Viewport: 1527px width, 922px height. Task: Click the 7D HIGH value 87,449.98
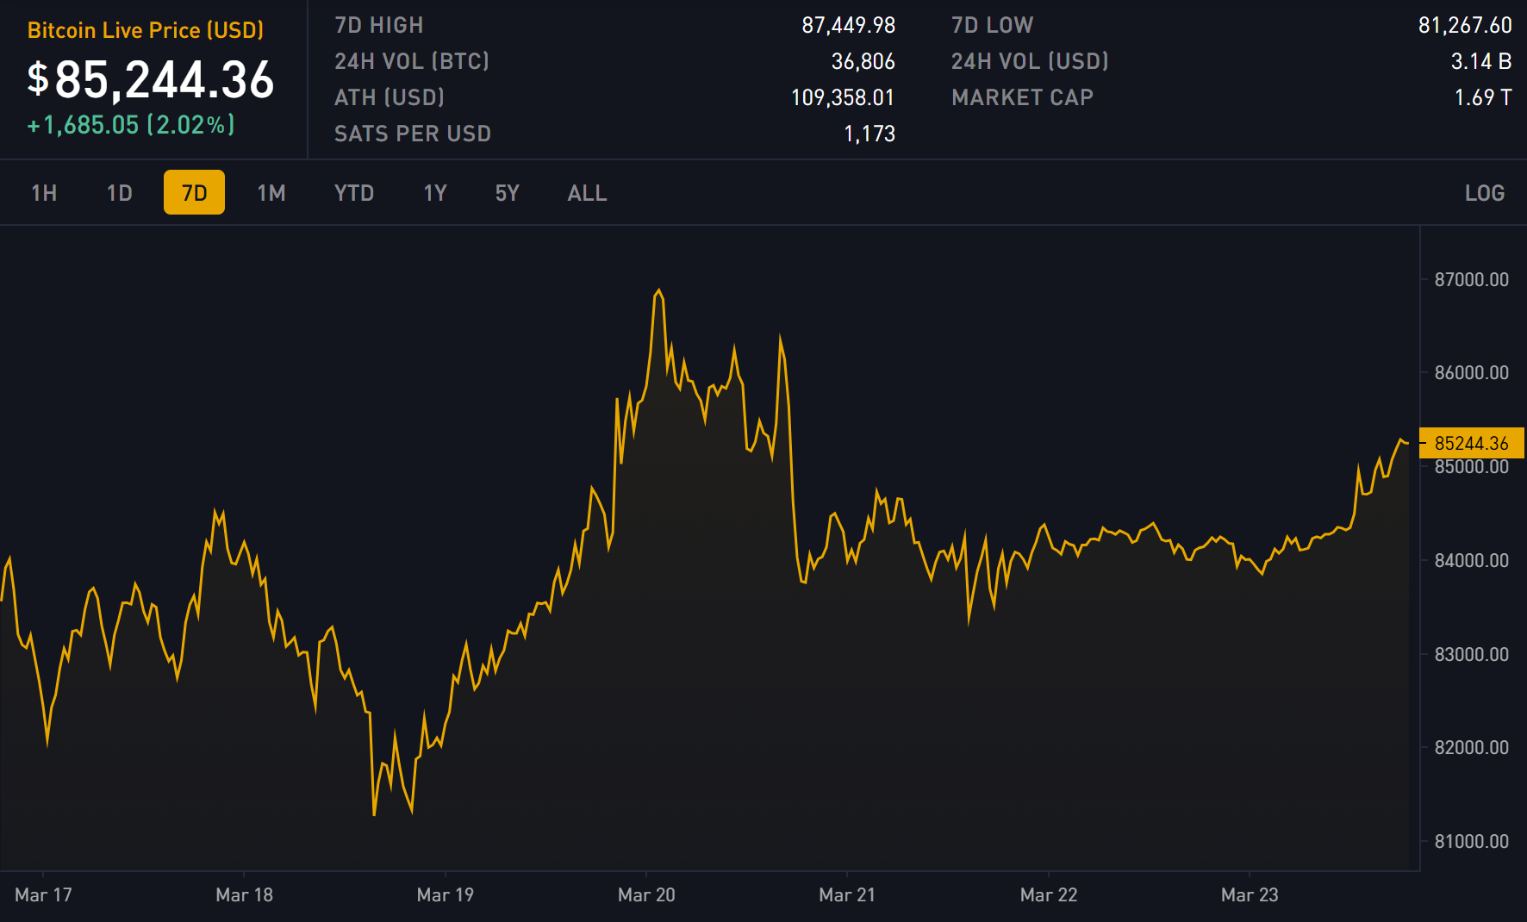point(848,25)
